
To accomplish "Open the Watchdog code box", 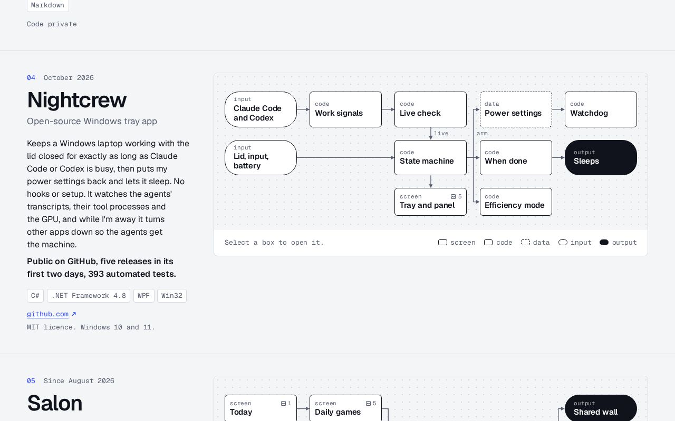I will click(601, 109).
